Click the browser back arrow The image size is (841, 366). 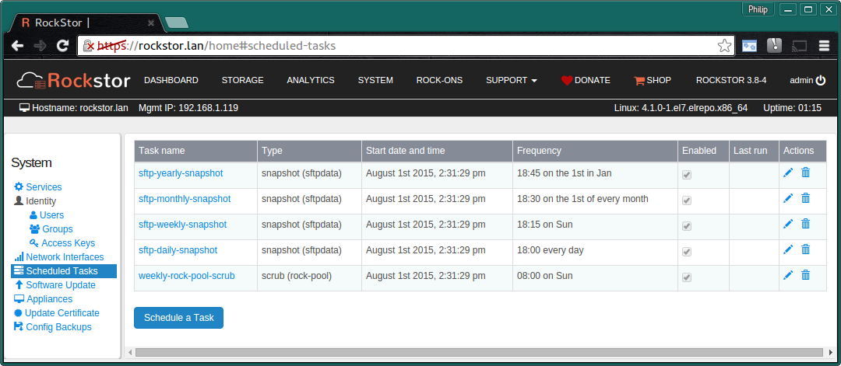17,46
